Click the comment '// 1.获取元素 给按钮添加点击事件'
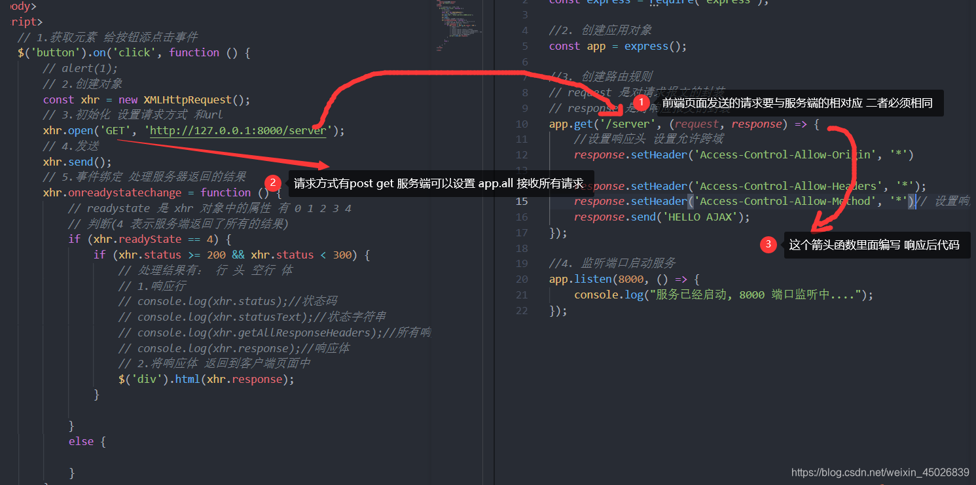The image size is (976, 485). coord(107,37)
